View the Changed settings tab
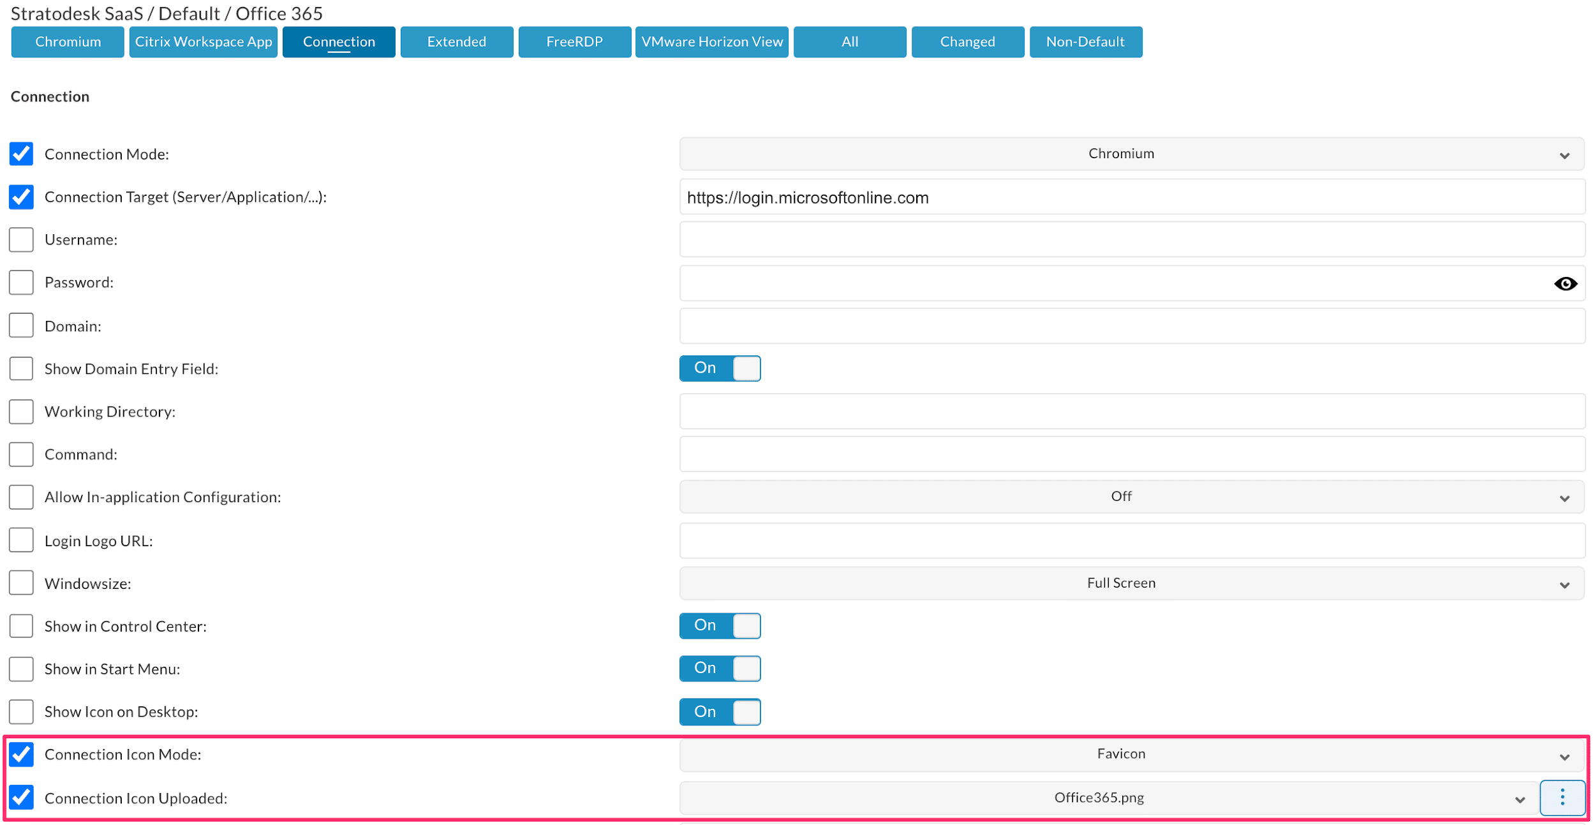The image size is (1595, 825). [968, 42]
